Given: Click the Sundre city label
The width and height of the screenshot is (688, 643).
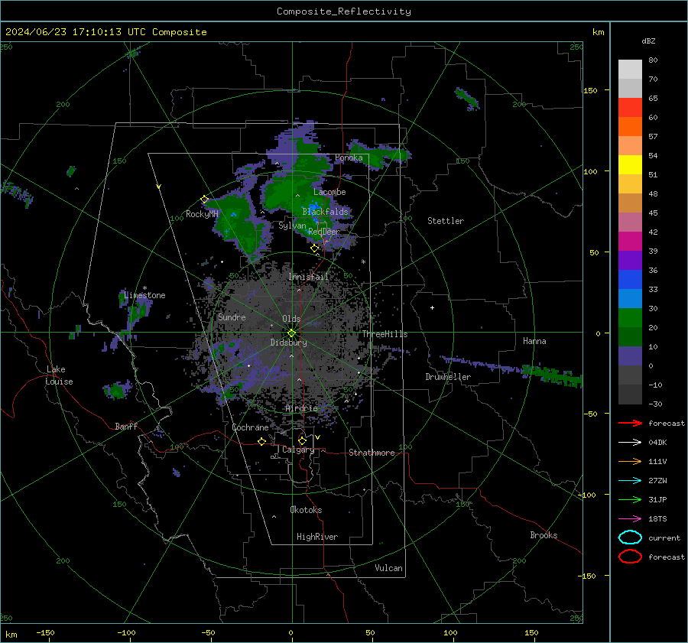Looking at the screenshot, I should (232, 317).
